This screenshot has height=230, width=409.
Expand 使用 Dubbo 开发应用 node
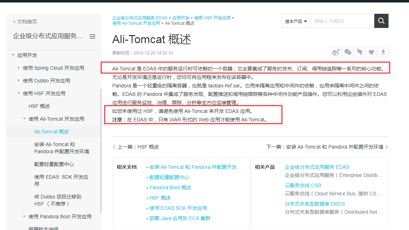pyautogui.click(x=18, y=80)
